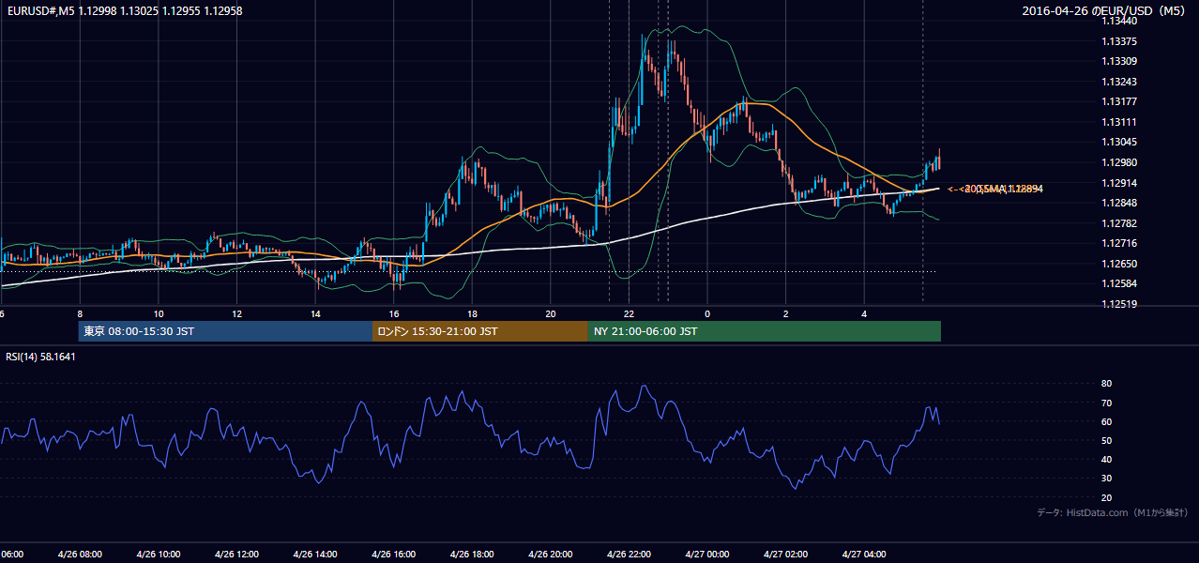Click price axis value 1.13243
Viewport: 1199px width, 563px height.
[x=1120, y=82]
